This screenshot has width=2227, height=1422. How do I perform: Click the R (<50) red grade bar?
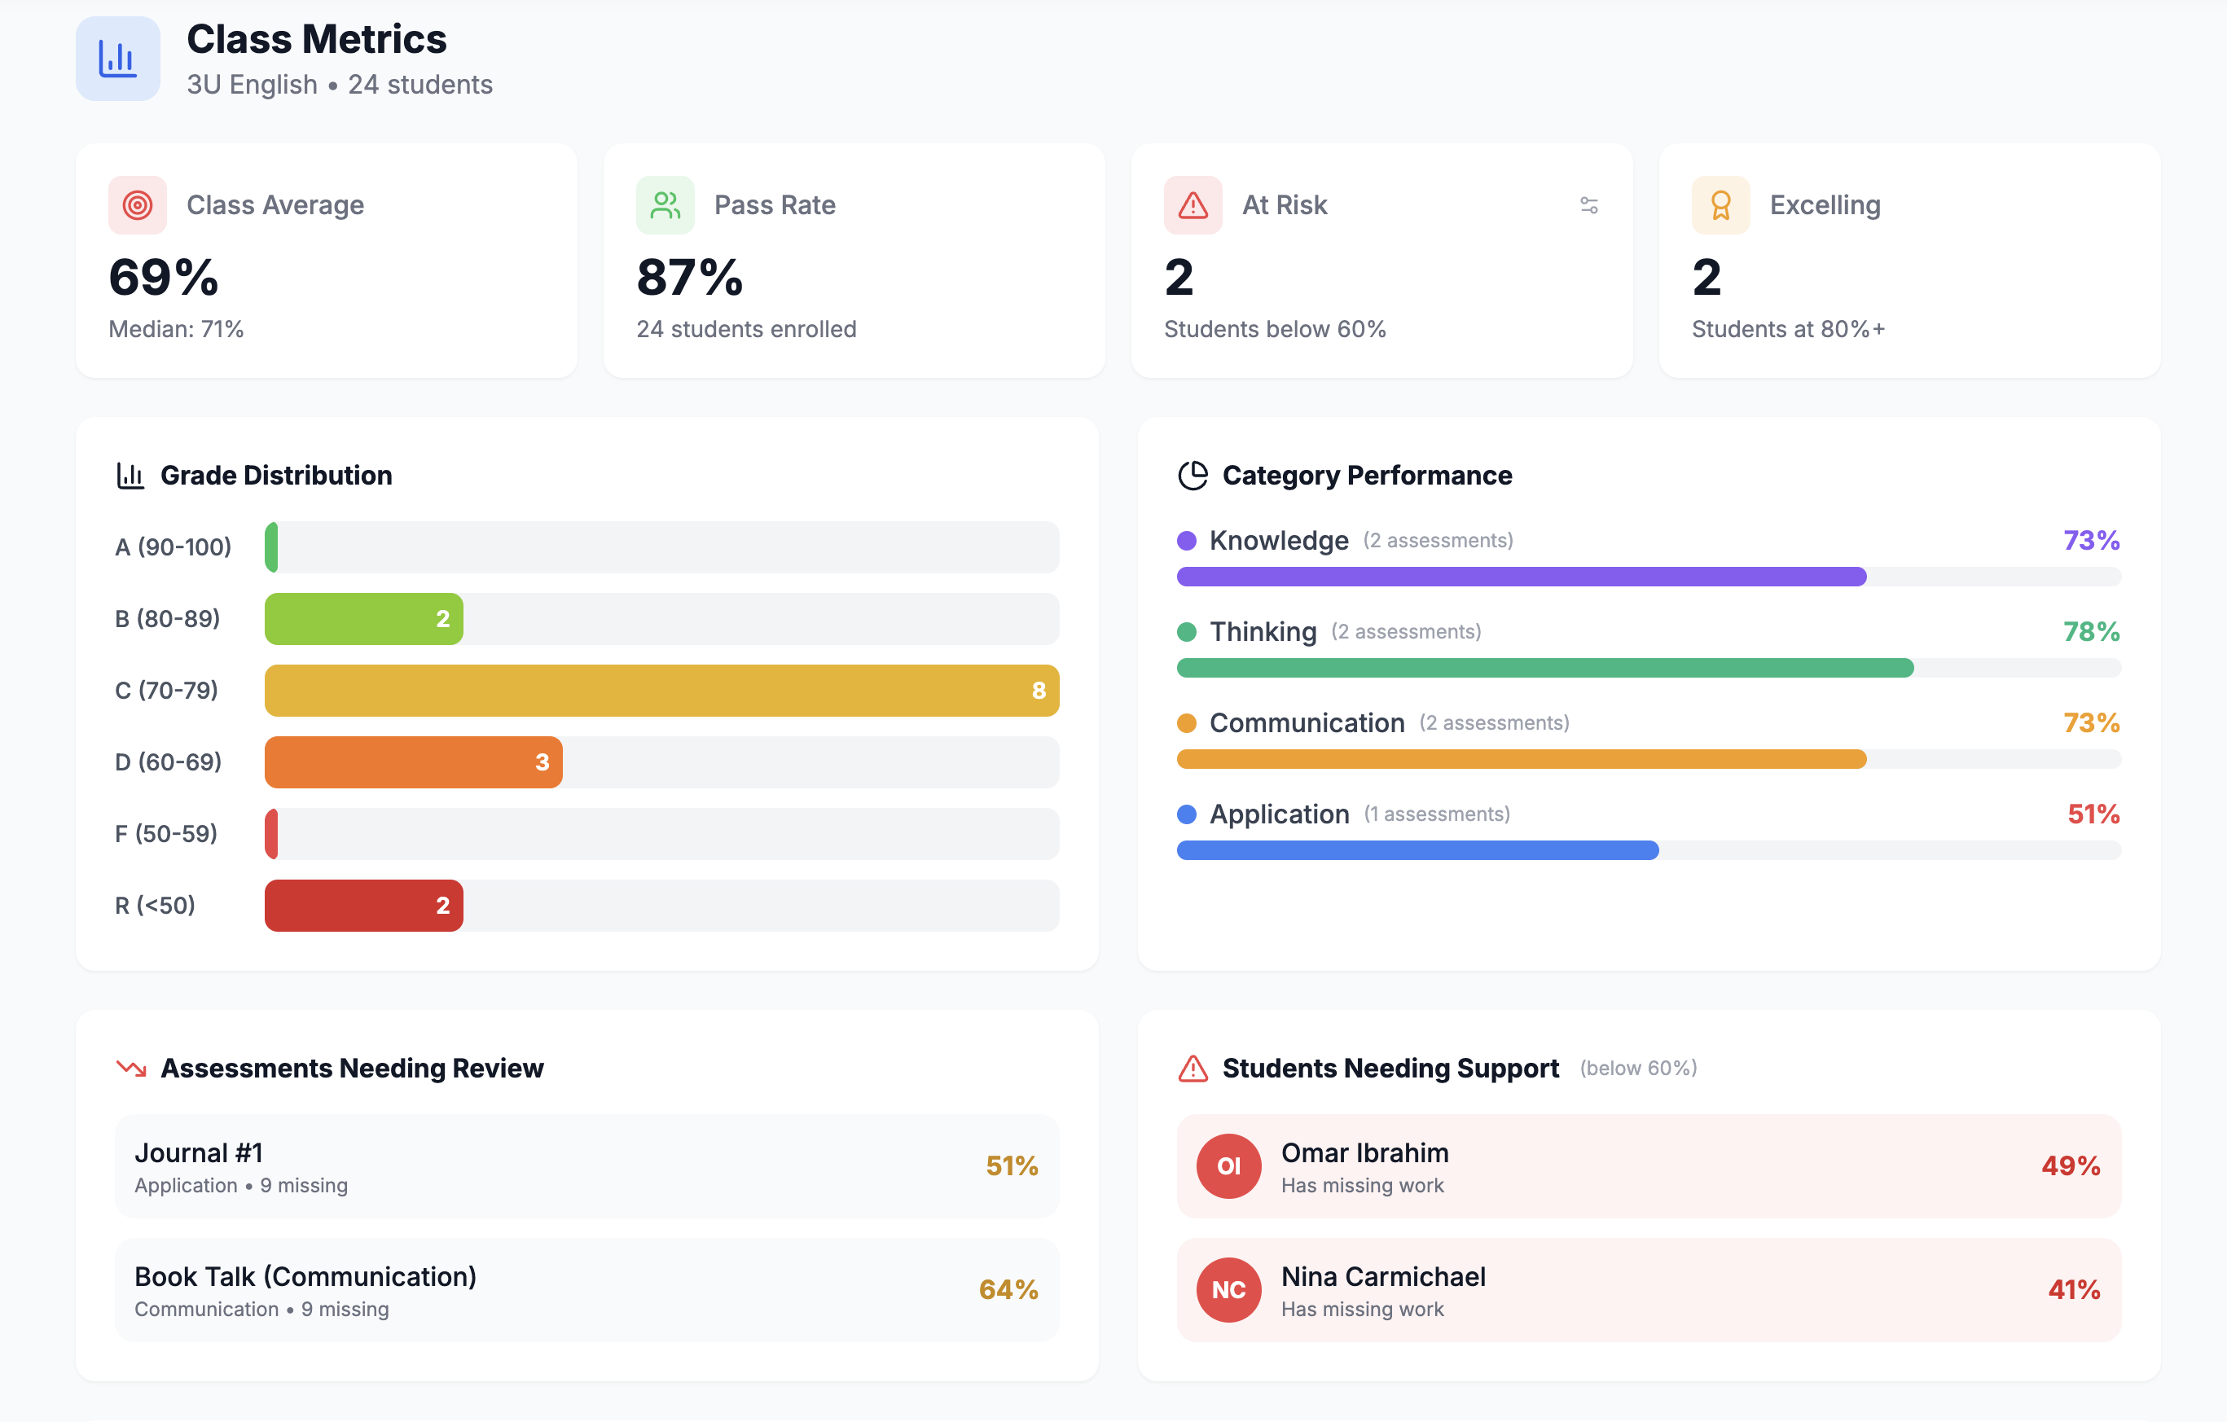point(362,905)
